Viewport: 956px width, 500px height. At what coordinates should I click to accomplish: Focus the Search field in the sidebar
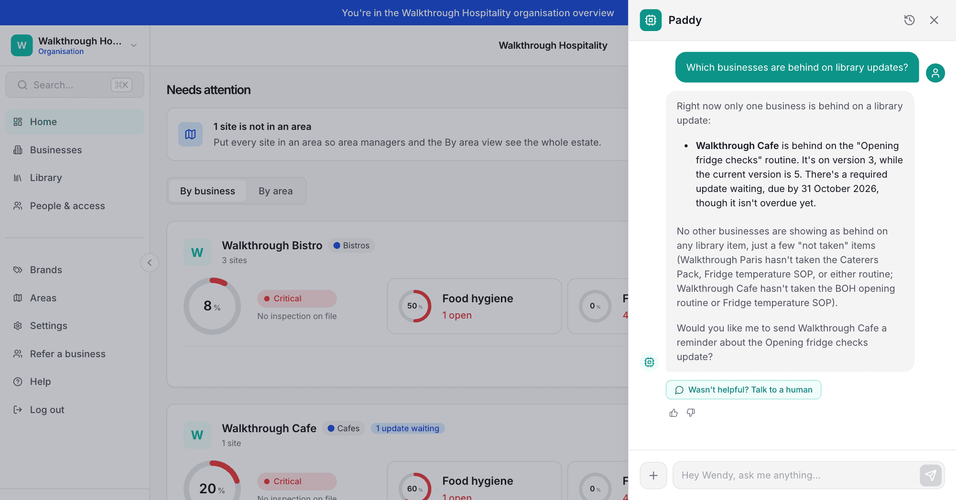point(75,85)
